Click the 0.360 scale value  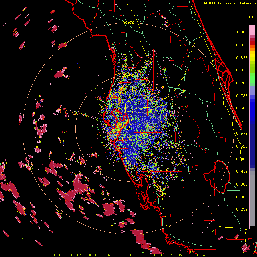(242, 184)
